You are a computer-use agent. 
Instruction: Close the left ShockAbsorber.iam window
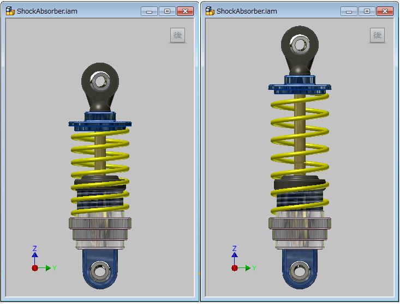point(185,11)
